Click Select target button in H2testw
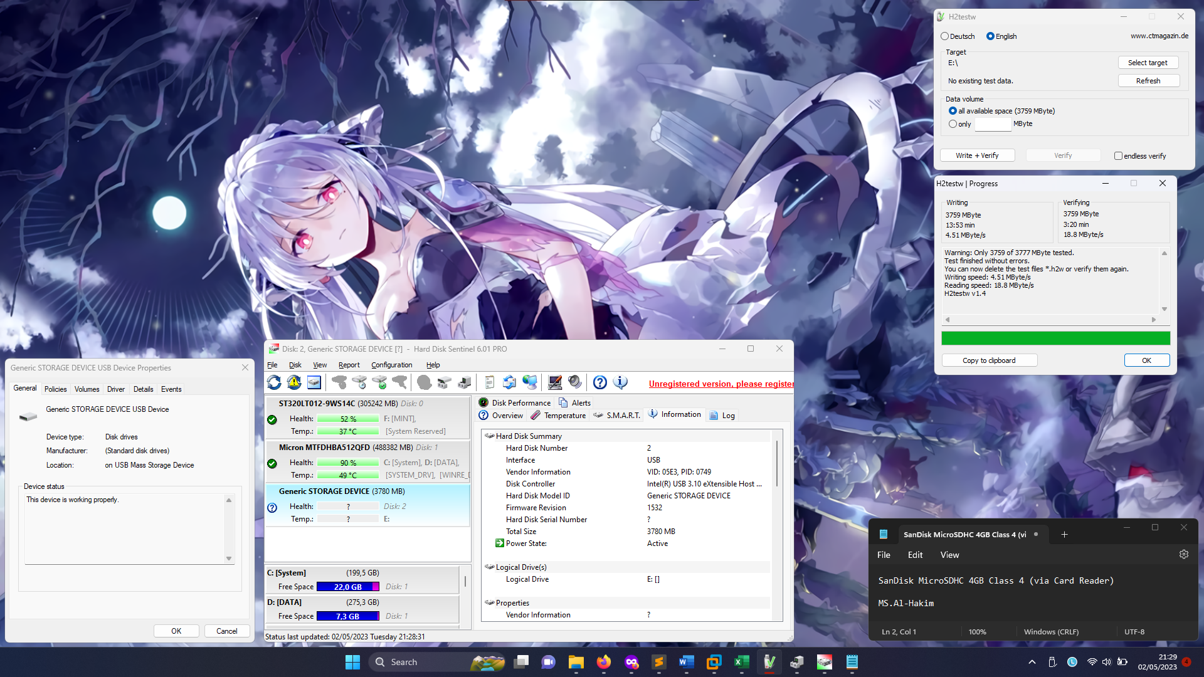 [x=1148, y=63]
